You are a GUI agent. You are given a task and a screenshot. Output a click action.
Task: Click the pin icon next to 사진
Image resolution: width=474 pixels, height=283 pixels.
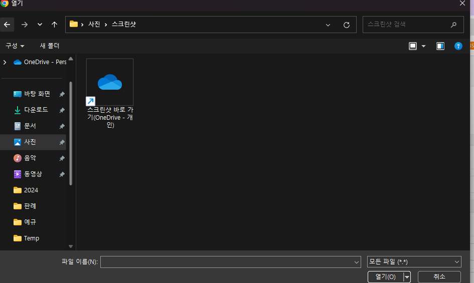point(62,142)
